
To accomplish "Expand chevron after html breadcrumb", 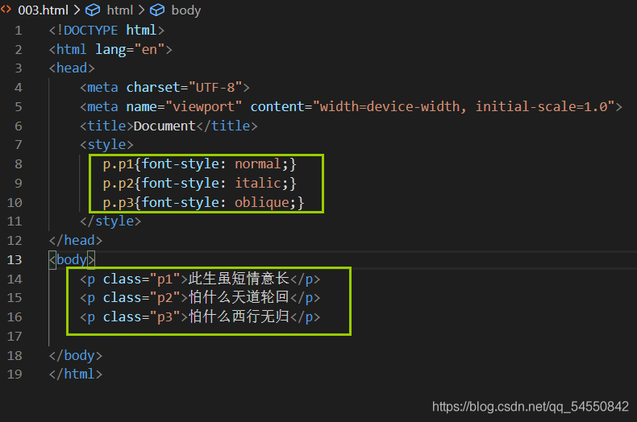I will click(141, 10).
